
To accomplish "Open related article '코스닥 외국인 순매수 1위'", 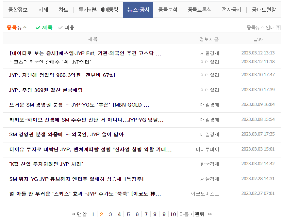I will (52, 62).
